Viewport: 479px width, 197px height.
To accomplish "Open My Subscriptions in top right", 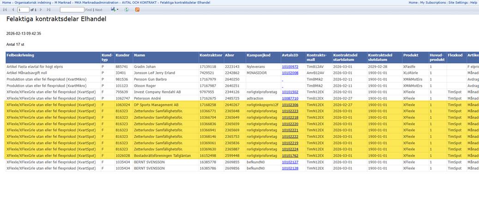I will 433,3.
